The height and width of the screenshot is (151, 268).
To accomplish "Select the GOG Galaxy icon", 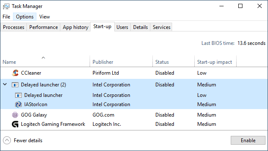I will click(15, 115).
